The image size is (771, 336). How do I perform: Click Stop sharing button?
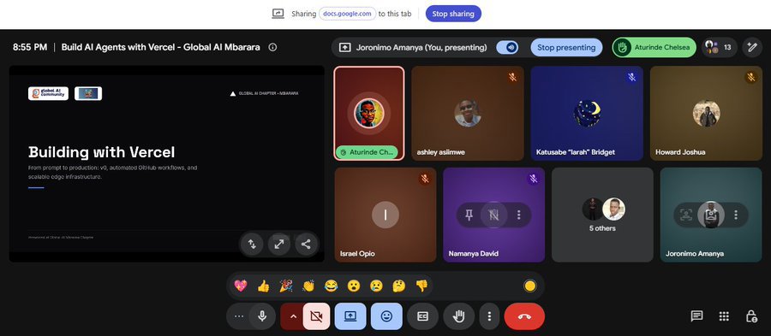coord(453,14)
